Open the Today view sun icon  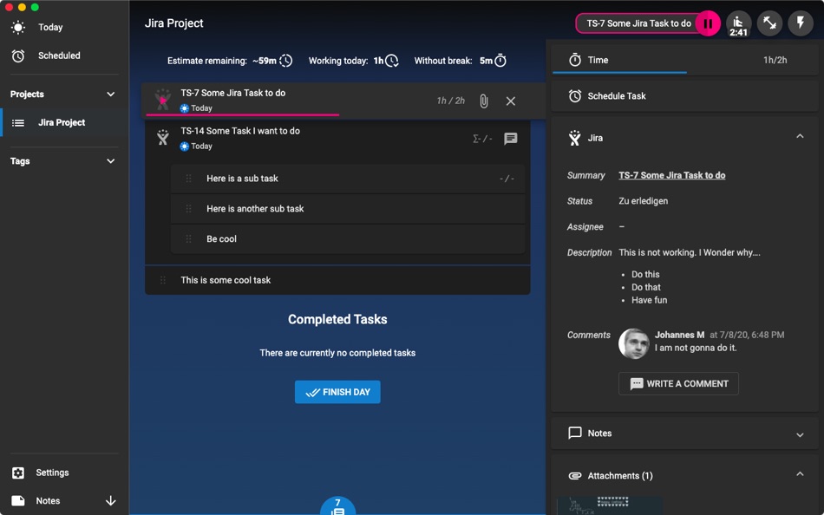(x=18, y=28)
